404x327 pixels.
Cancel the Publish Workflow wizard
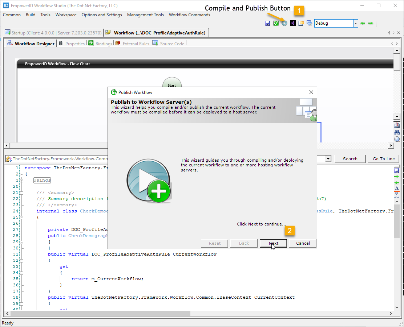pos(302,243)
